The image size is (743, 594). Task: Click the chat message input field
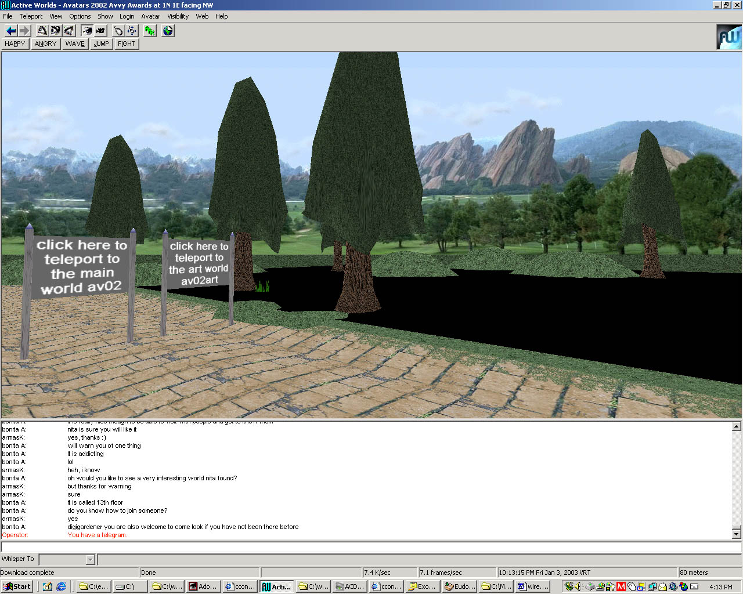pyautogui.click(x=371, y=547)
